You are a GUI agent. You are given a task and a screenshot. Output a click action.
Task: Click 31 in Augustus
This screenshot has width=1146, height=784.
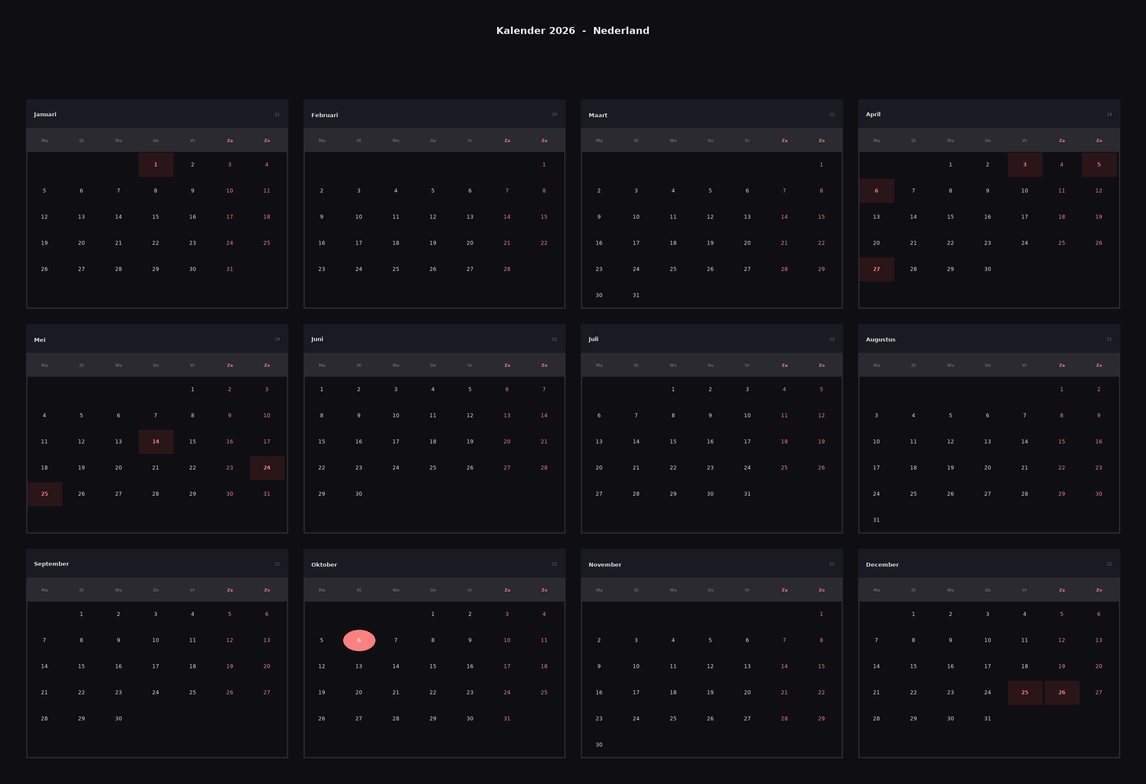(876, 520)
